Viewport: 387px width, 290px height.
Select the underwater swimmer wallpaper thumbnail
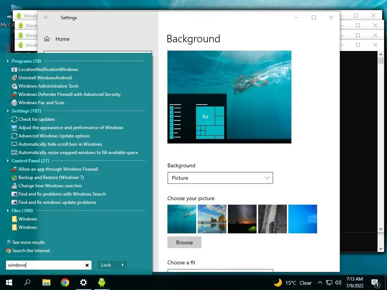click(182, 219)
